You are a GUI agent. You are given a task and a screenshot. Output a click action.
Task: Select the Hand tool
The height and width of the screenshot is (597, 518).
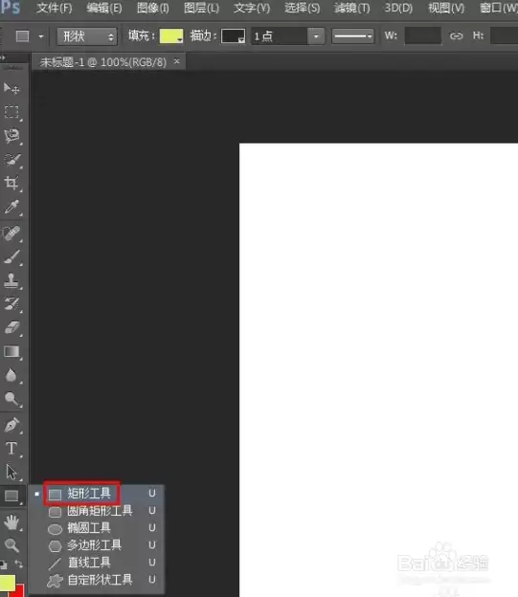click(11, 522)
